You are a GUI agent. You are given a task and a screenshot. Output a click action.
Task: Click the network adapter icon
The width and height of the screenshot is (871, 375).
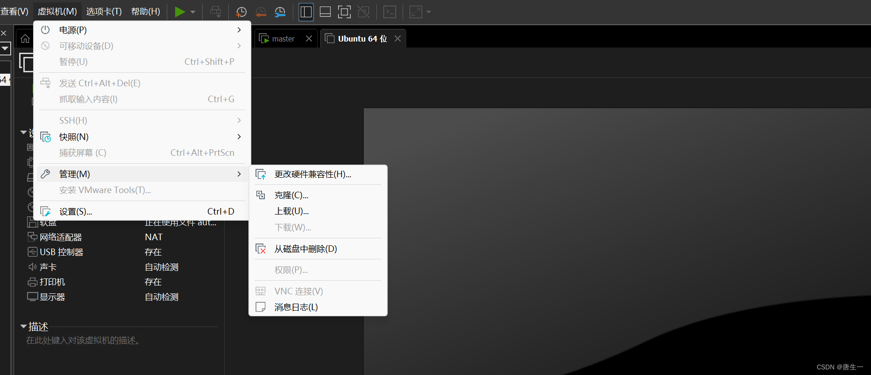click(x=32, y=237)
